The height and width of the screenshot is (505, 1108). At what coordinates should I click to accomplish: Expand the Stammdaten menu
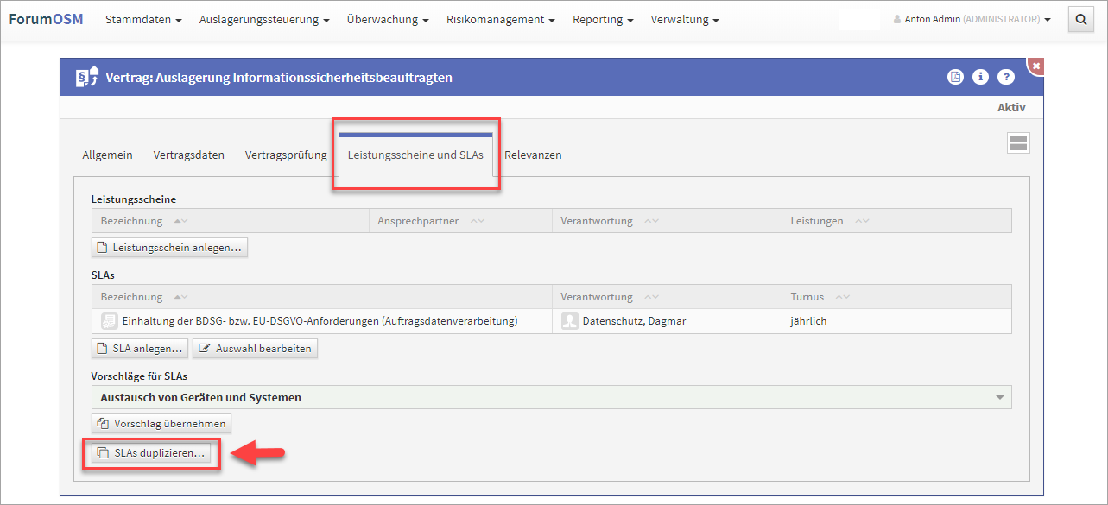click(142, 19)
